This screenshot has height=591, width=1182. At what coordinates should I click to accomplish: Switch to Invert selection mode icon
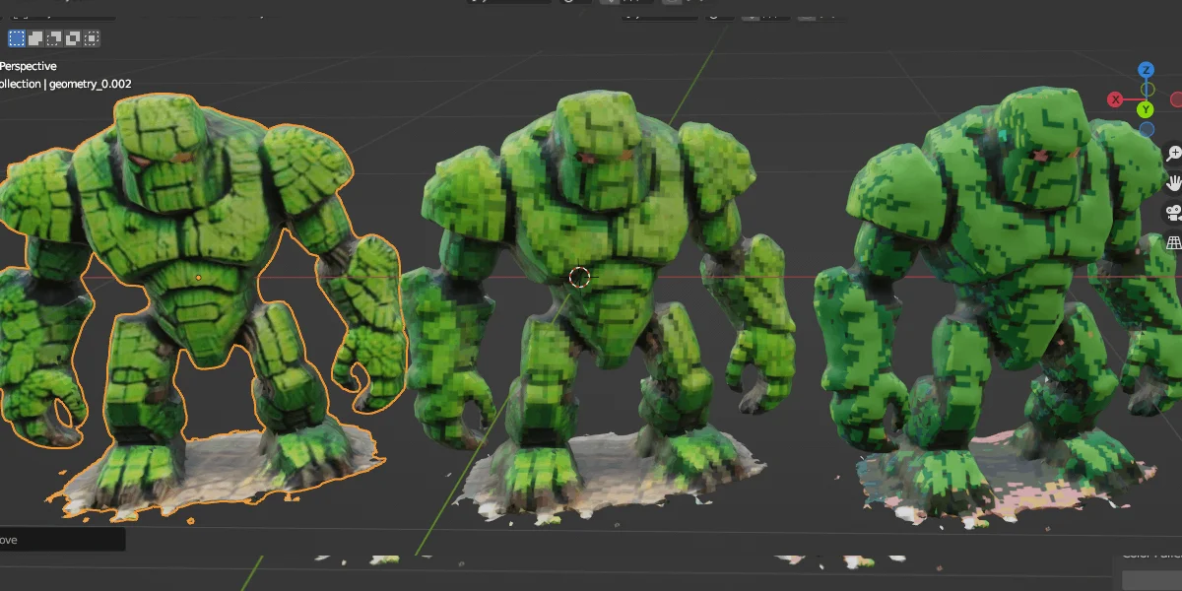pyautogui.click(x=71, y=37)
